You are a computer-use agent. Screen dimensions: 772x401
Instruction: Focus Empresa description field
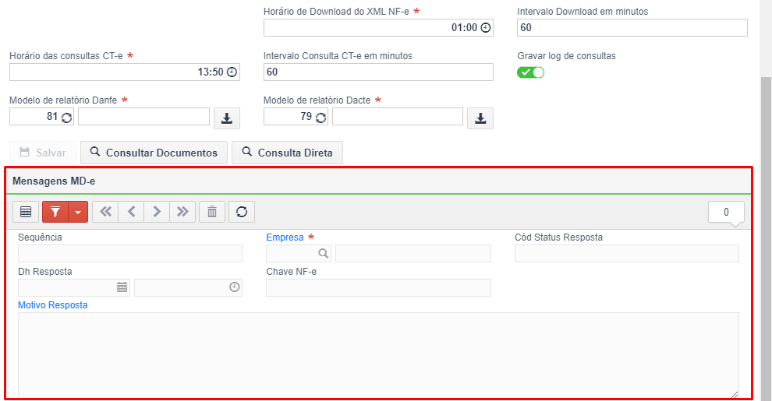coord(413,253)
